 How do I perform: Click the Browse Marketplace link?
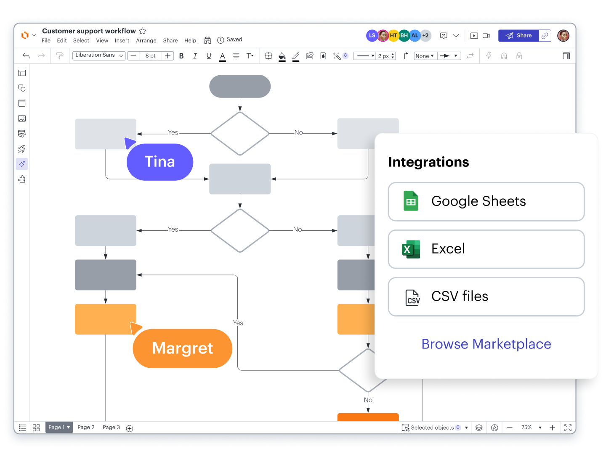tap(486, 344)
